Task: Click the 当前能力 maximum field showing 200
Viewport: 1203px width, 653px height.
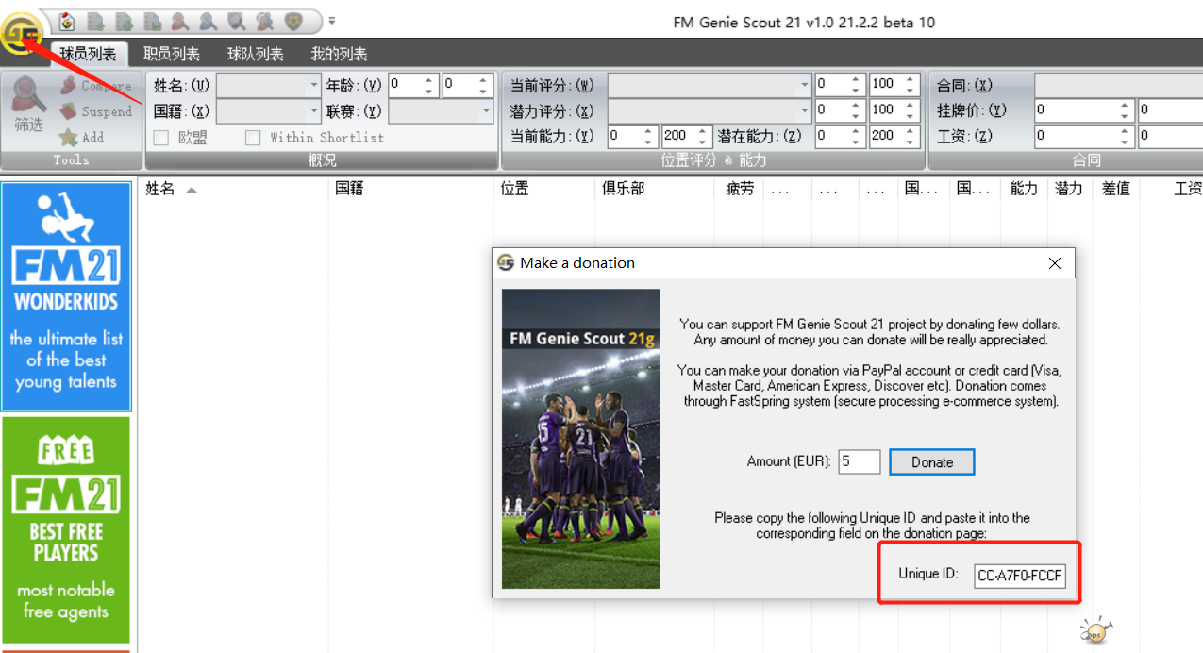Action: (x=686, y=136)
